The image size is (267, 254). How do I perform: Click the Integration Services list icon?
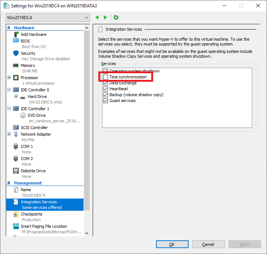click(x=16, y=202)
